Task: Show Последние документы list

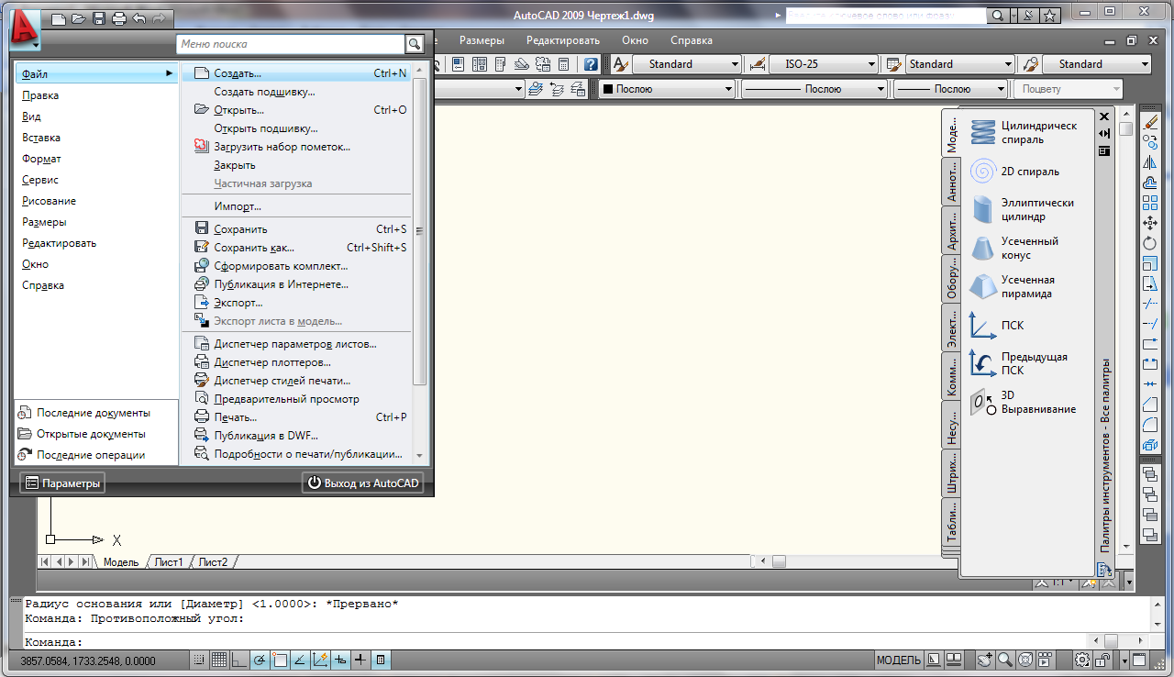Action: [95, 413]
